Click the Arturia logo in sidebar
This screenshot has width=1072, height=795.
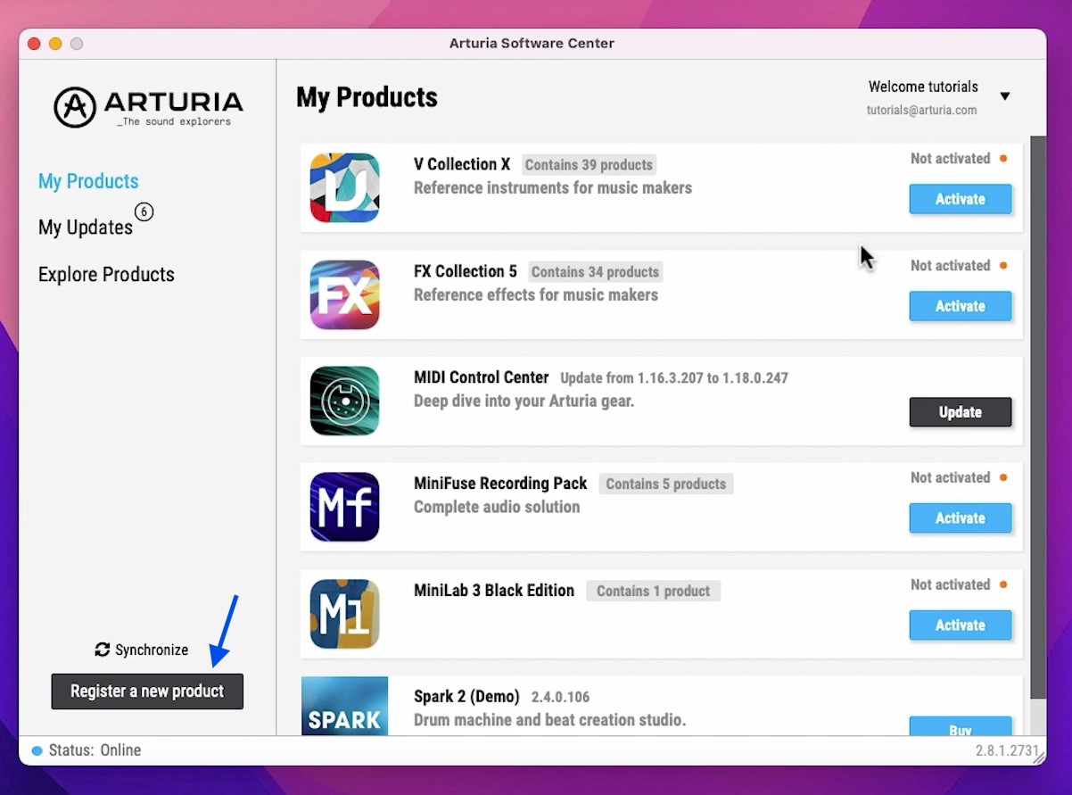(x=148, y=108)
